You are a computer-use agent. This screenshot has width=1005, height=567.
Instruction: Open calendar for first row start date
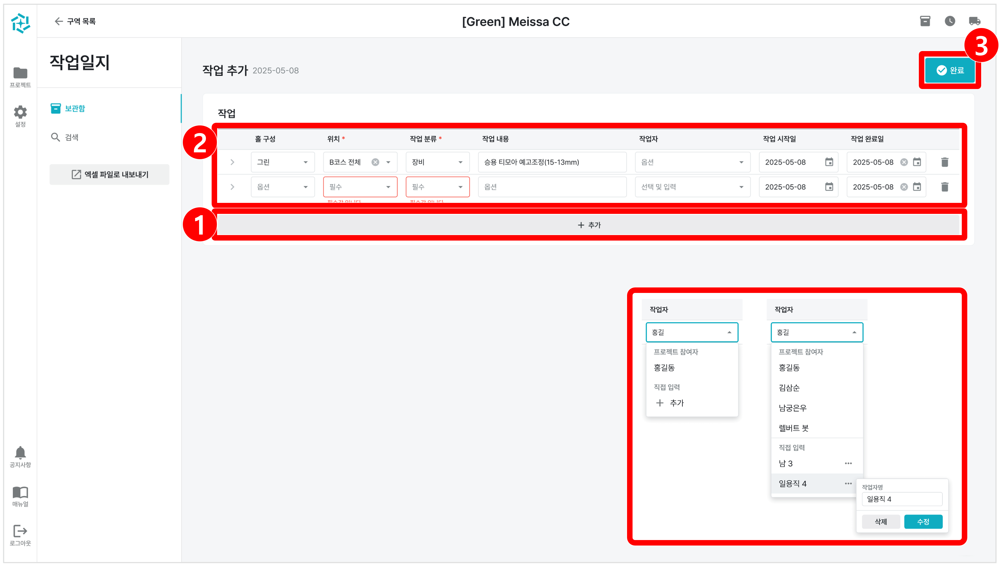[x=829, y=162]
